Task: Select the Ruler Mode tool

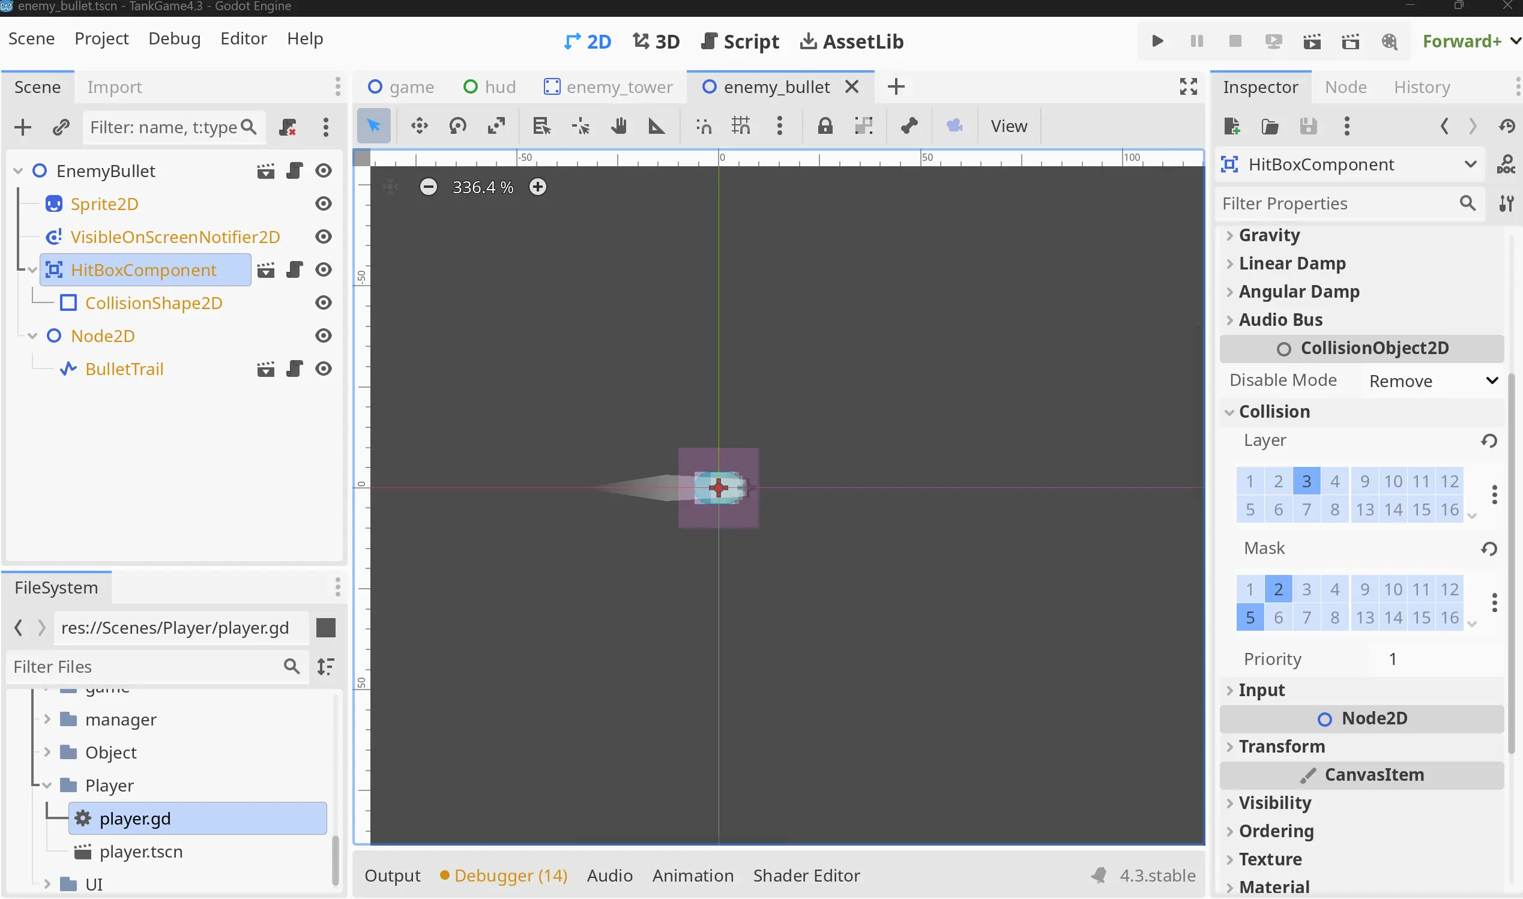Action: coord(656,126)
